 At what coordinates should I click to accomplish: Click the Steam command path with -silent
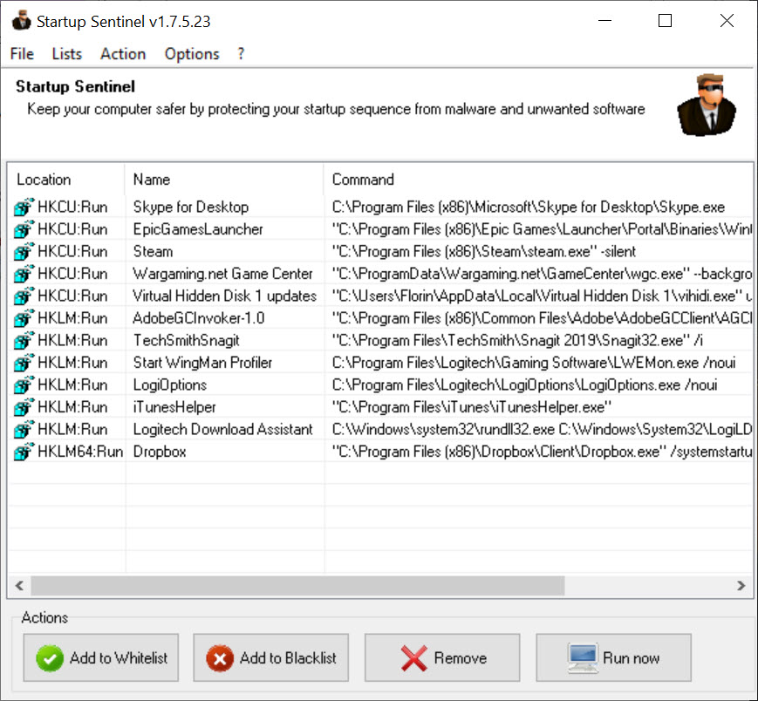tap(484, 251)
